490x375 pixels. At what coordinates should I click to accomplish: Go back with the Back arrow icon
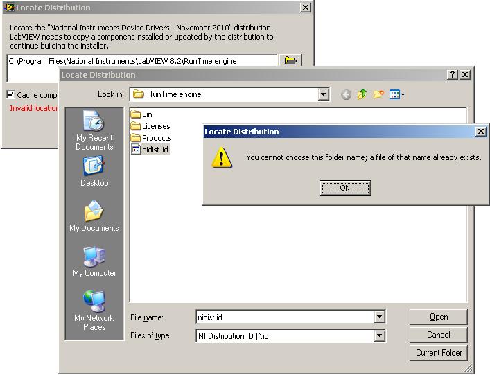[x=346, y=94]
